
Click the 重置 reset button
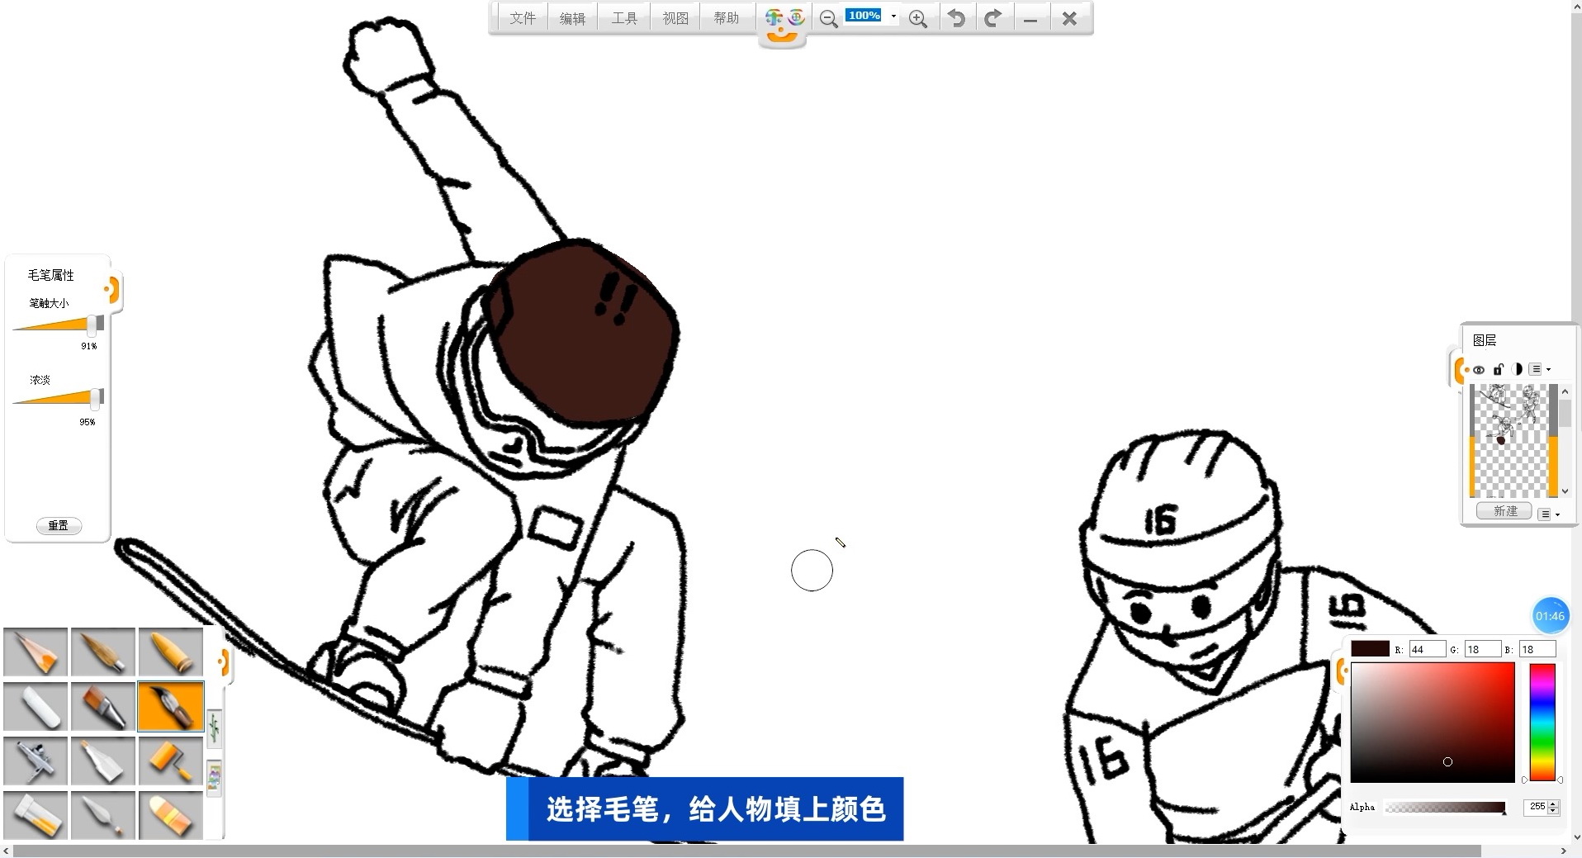coord(59,525)
